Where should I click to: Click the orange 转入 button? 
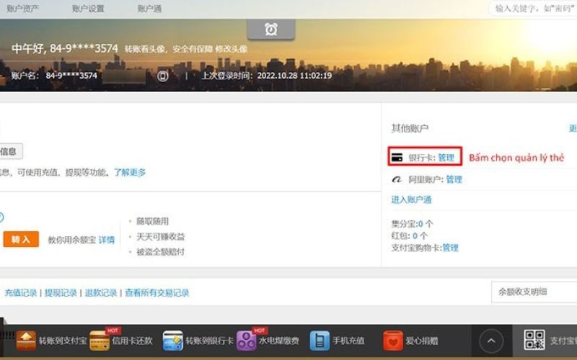pos(21,240)
